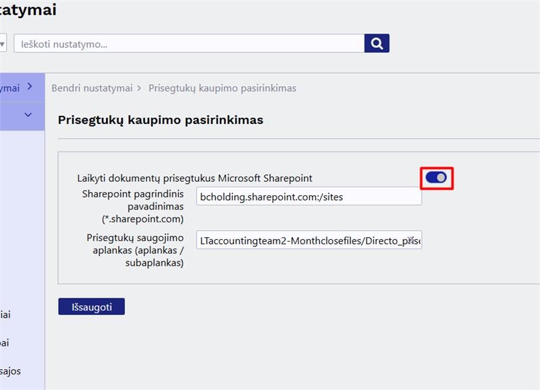This screenshot has height=390, width=540.
Task: Click the magnifying glass search button
Action: tap(377, 44)
